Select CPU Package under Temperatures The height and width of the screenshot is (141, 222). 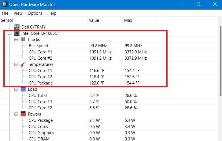(x=41, y=83)
